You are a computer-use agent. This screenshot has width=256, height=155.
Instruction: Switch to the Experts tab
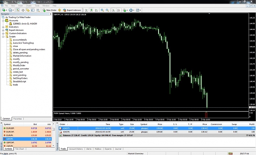click(108, 149)
